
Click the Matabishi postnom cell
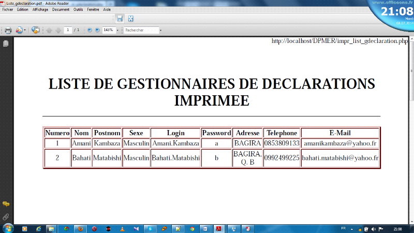(107, 158)
